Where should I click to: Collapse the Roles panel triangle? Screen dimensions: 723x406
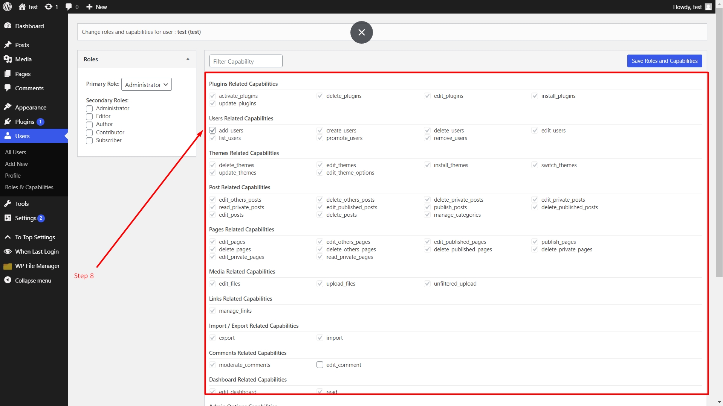(x=188, y=59)
